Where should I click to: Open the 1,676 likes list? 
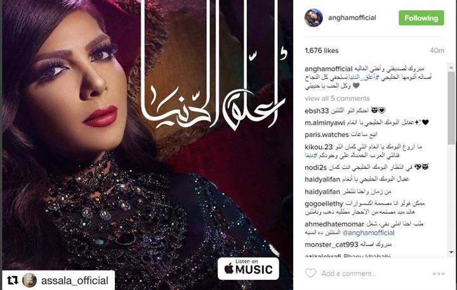click(x=322, y=50)
